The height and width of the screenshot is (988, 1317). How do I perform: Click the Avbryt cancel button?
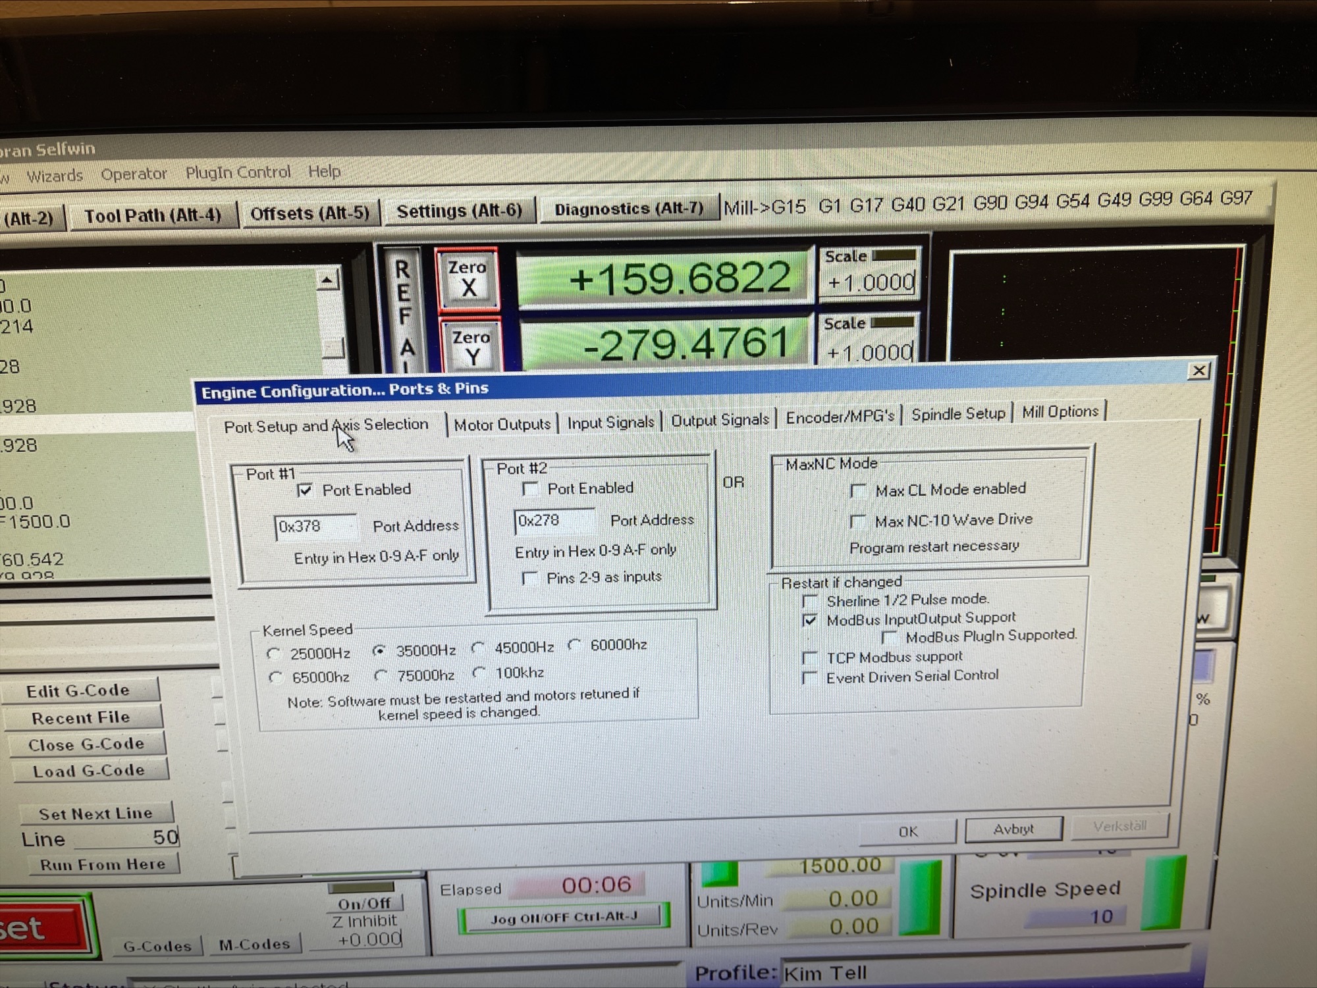[1013, 829]
